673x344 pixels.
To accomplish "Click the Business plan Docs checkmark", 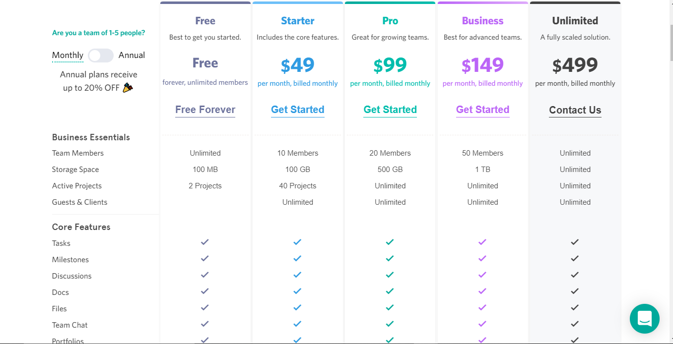I will point(482,291).
